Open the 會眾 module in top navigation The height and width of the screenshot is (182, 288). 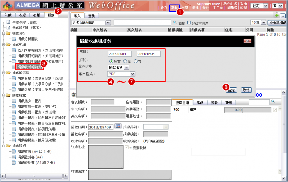click(x=164, y=8)
